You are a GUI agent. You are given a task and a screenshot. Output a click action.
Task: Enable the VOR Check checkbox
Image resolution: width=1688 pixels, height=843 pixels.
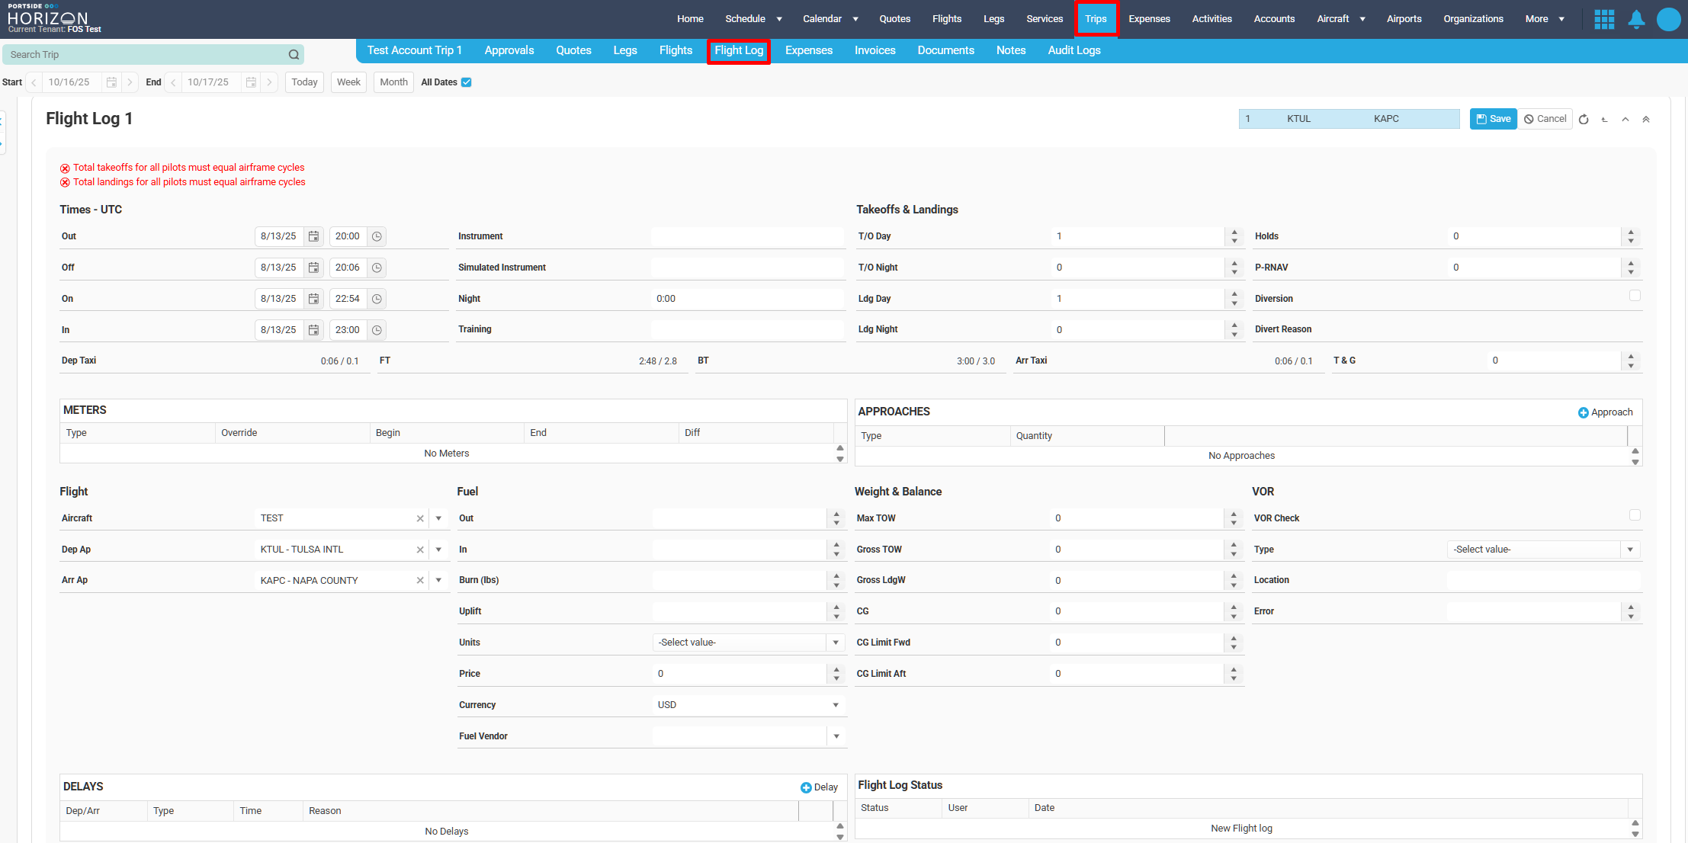click(x=1635, y=515)
